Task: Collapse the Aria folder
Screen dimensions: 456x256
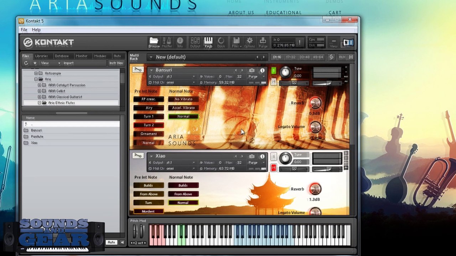Action: [x=36, y=79]
